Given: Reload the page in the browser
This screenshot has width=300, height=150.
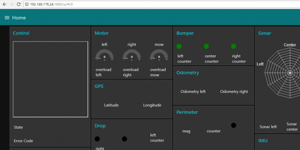Looking at the screenshot, I should [x=18, y=4].
